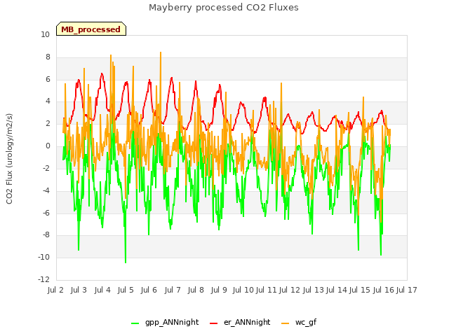The height and width of the screenshot is (336, 449).
Task: Click the Jul 10 x-axis label
Action: (x=243, y=290)
